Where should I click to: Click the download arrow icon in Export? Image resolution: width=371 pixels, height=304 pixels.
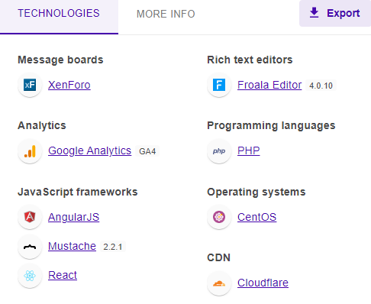click(x=314, y=13)
